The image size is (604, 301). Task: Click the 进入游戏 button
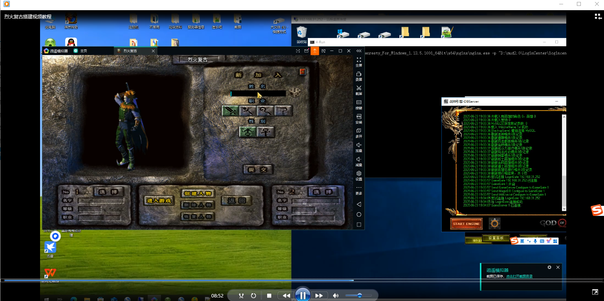159,201
